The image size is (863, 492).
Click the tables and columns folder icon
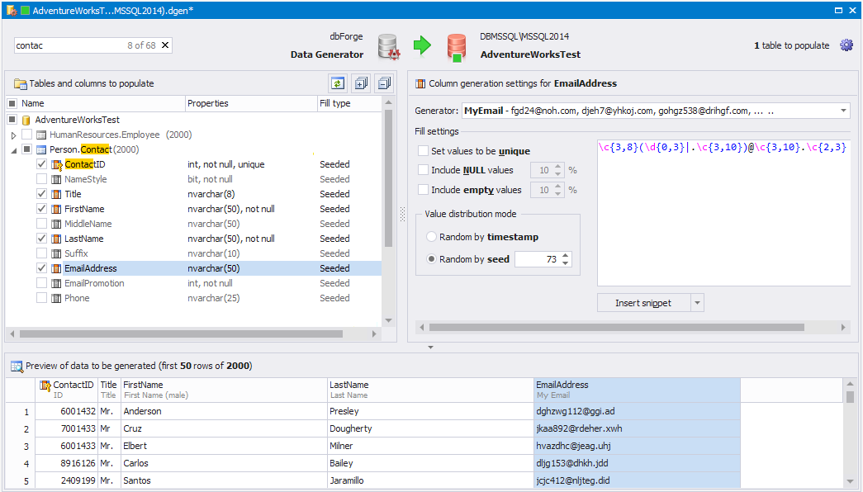coord(21,83)
